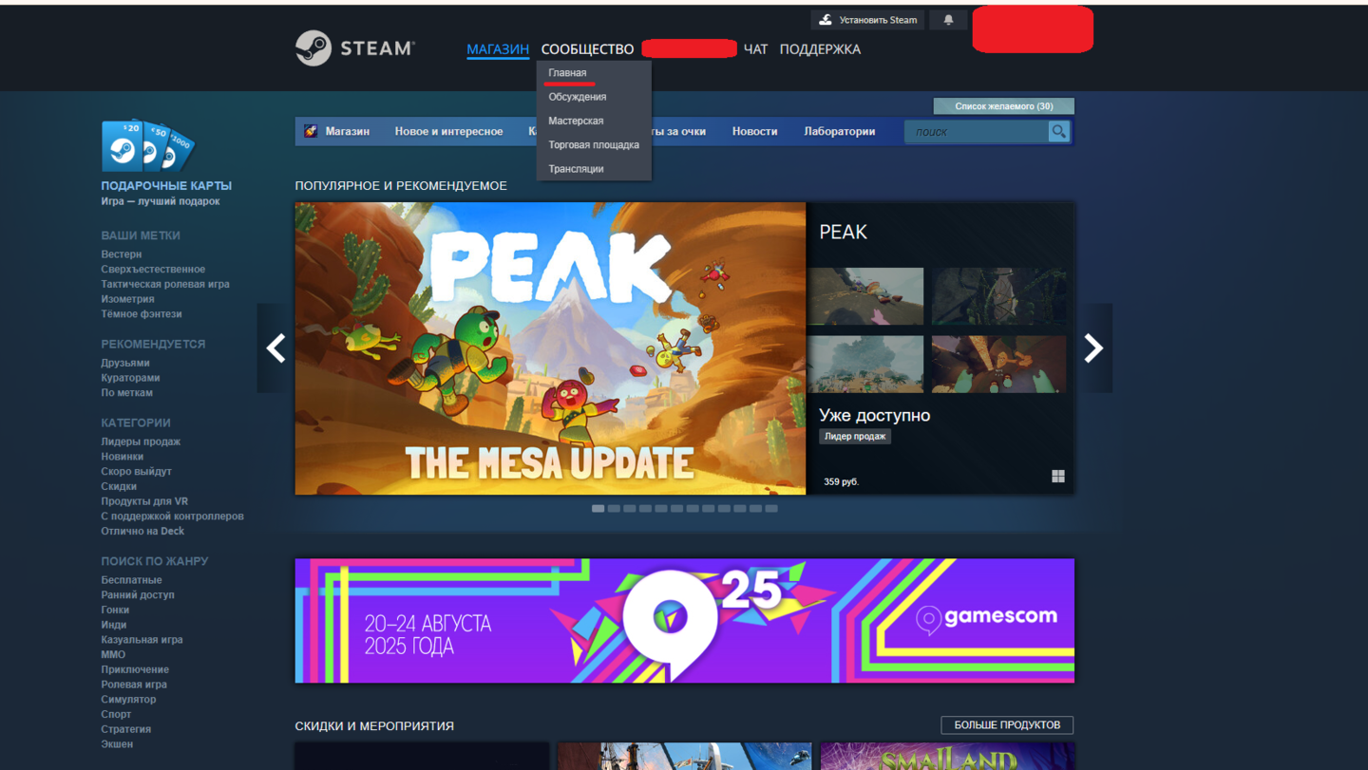Viewport: 1368px width, 770px height.
Task: Open Тактическая ролевая игра link
Action: (165, 284)
